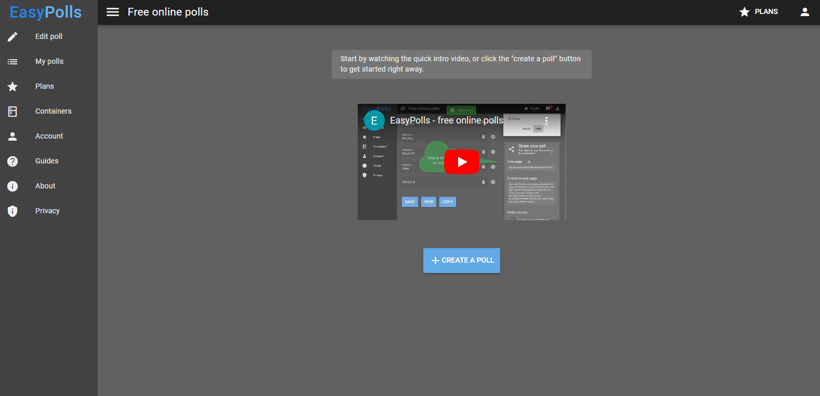
Task: Click the person icon beside Account in sidebar
Action: [12, 136]
